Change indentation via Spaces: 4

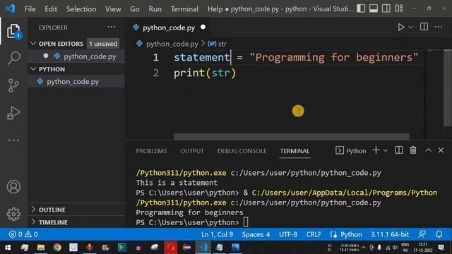tap(256, 234)
